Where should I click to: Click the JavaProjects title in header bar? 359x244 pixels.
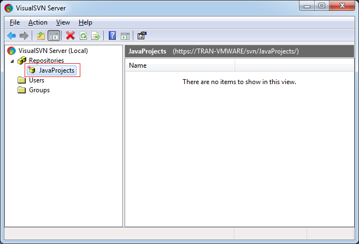tap(147, 51)
